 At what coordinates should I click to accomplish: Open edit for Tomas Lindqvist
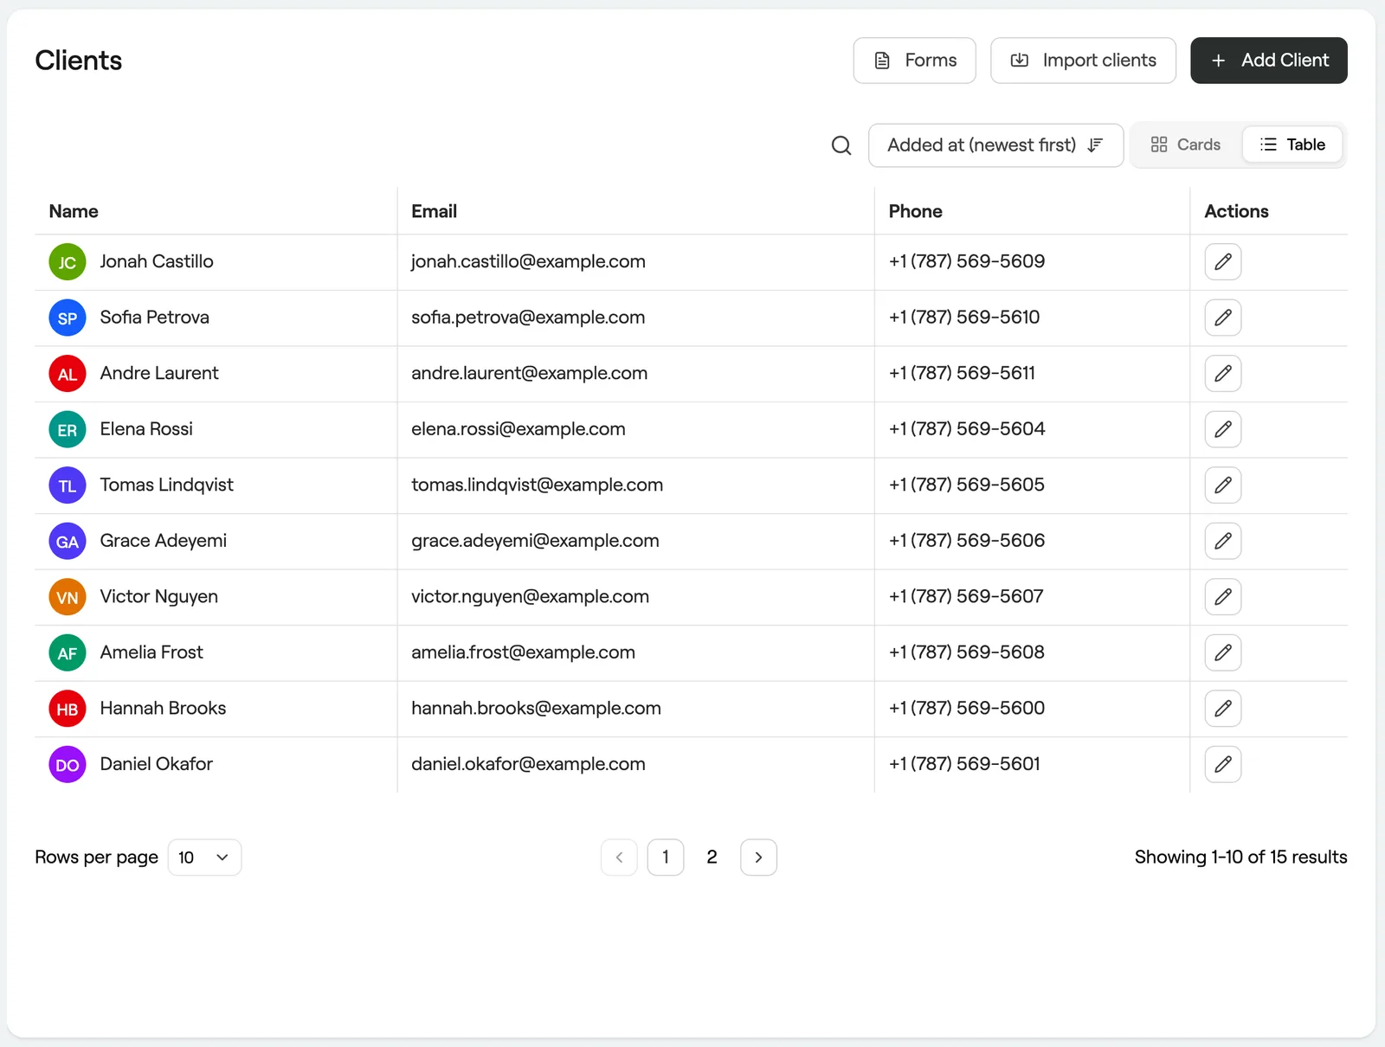pyautogui.click(x=1223, y=485)
